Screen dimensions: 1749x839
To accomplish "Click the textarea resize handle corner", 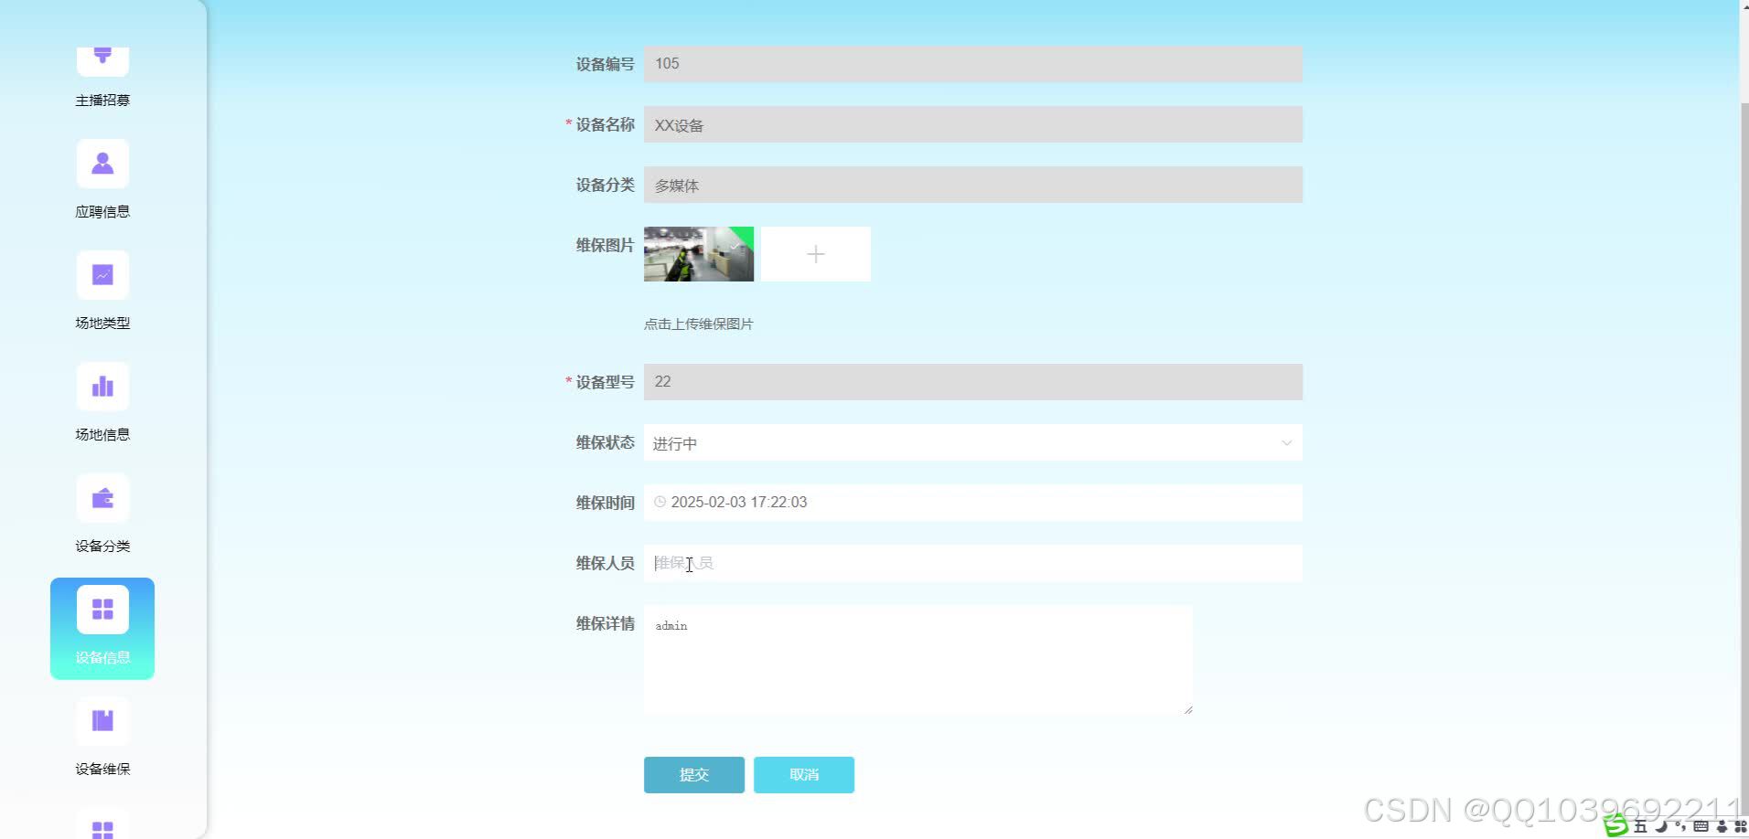I will (1187, 709).
